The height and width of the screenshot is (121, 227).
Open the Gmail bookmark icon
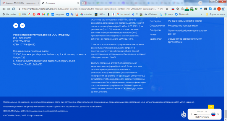pos(43,14)
